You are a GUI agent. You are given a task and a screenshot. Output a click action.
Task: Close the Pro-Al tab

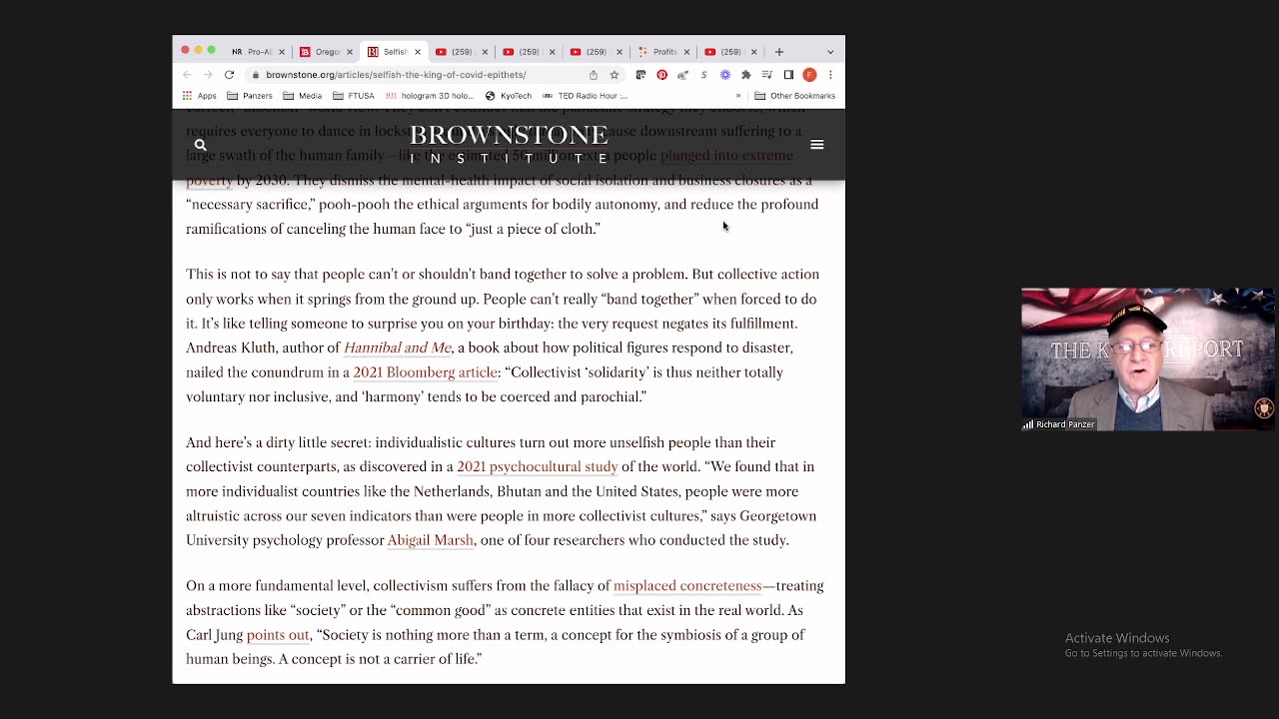(x=281, y=52)
